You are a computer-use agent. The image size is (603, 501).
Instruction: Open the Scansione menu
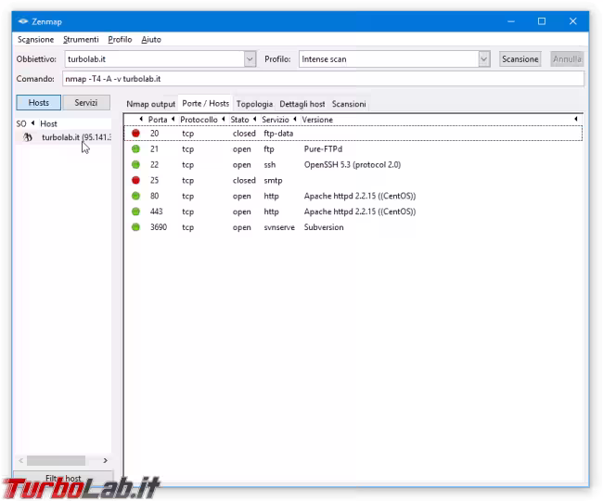pyautogui.click(x=36, y=40)
